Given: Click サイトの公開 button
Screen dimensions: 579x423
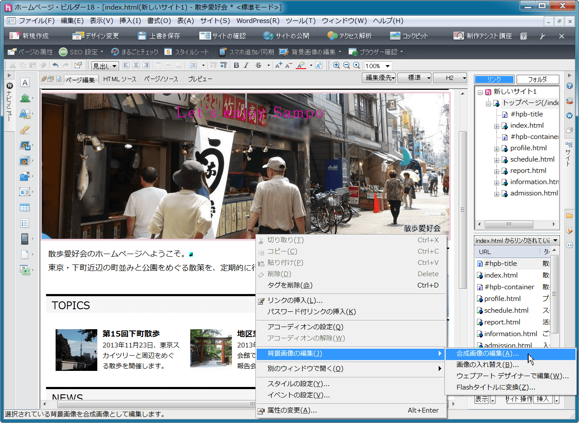Looking at the screenshot, I should click(x=286, y=36).
